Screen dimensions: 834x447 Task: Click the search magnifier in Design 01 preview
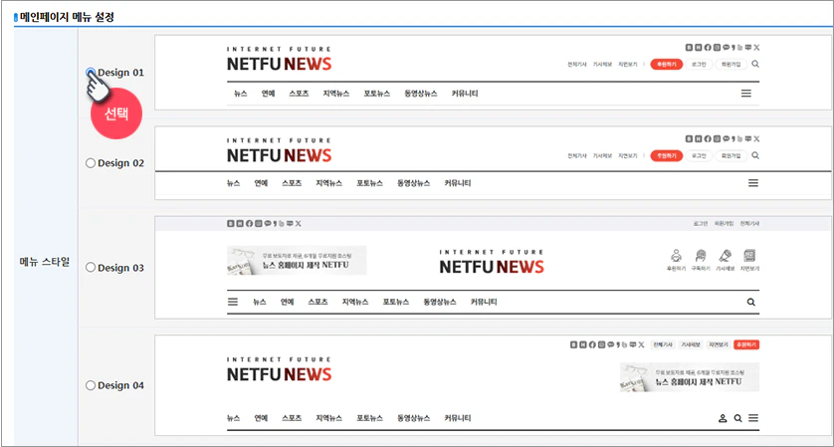(755, 64)
